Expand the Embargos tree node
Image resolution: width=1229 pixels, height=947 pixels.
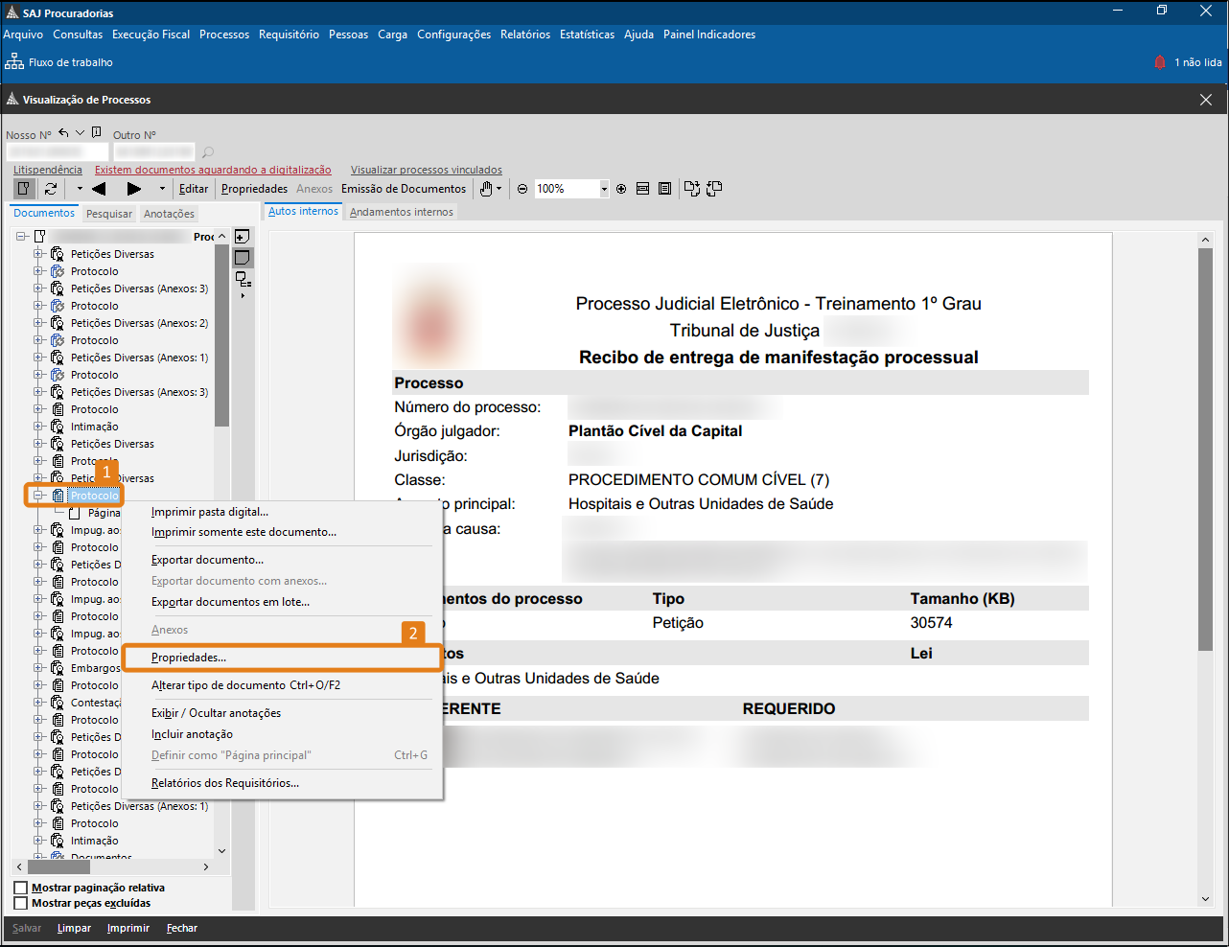pos(38,668)
